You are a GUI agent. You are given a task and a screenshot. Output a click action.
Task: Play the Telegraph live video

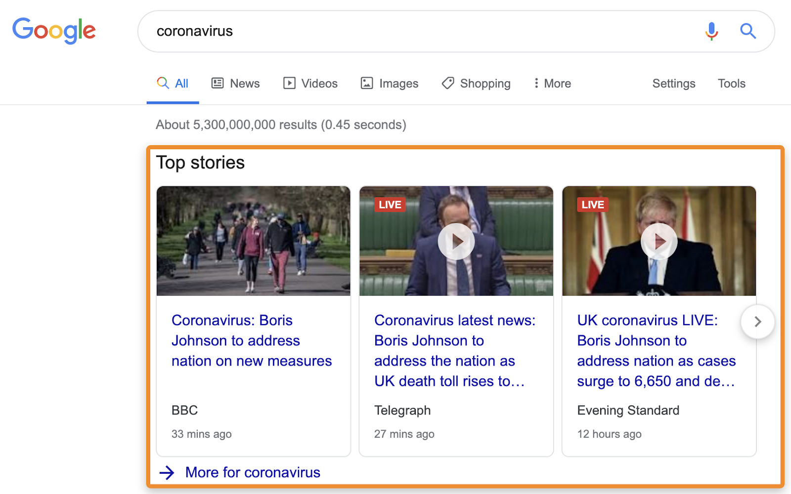click(456, 241)
